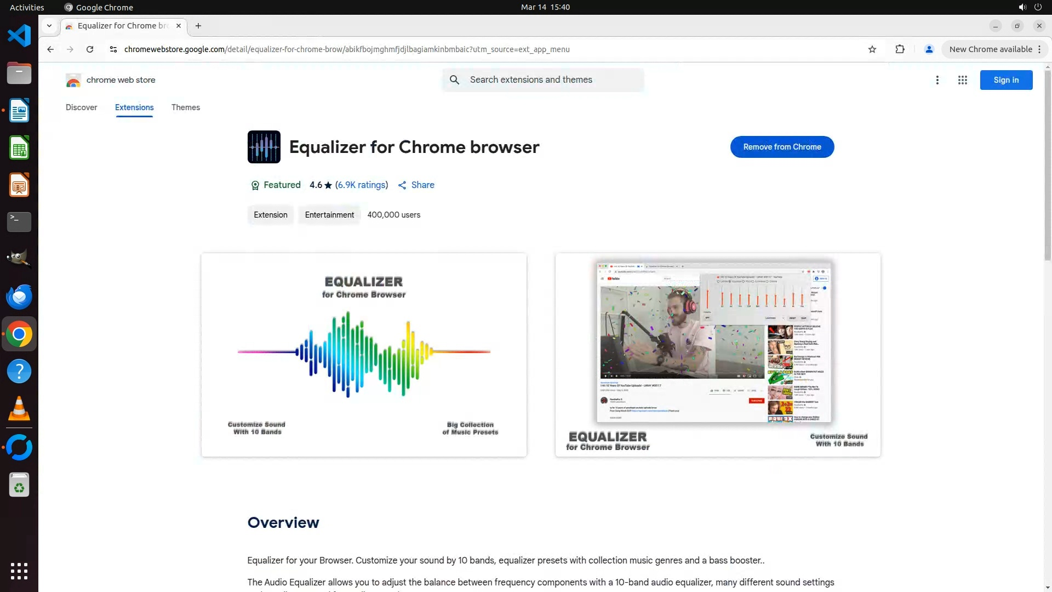This screenshot has width=1052, height=592.
Task: Open the system volume power menu
Action: pyautogui.click(x=1030, y=7)
